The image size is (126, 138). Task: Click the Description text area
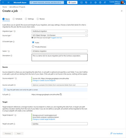click(60, 57)
